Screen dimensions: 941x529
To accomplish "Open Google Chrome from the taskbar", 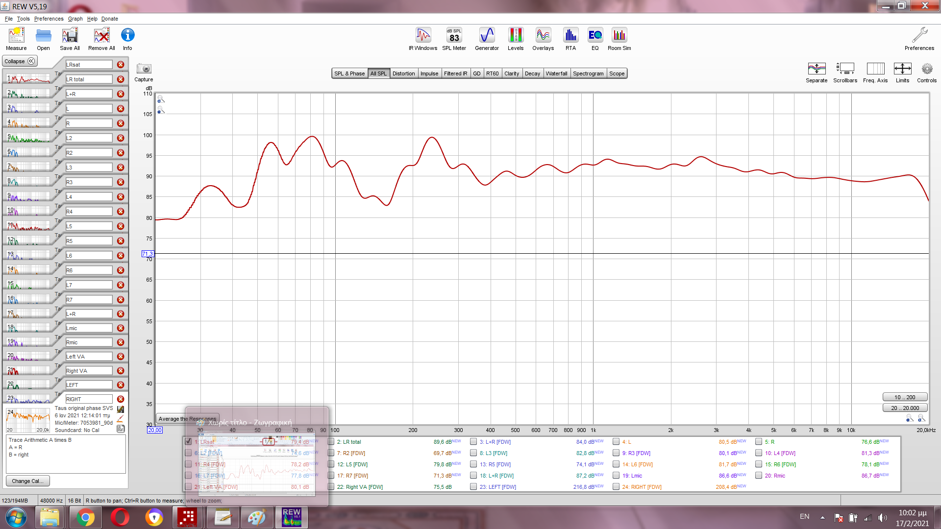I will click(85, 517).
